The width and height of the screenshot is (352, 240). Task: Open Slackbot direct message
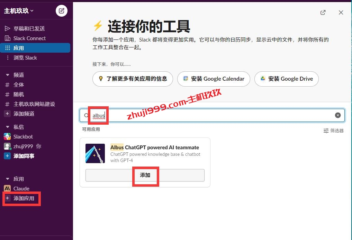(23, 136)
